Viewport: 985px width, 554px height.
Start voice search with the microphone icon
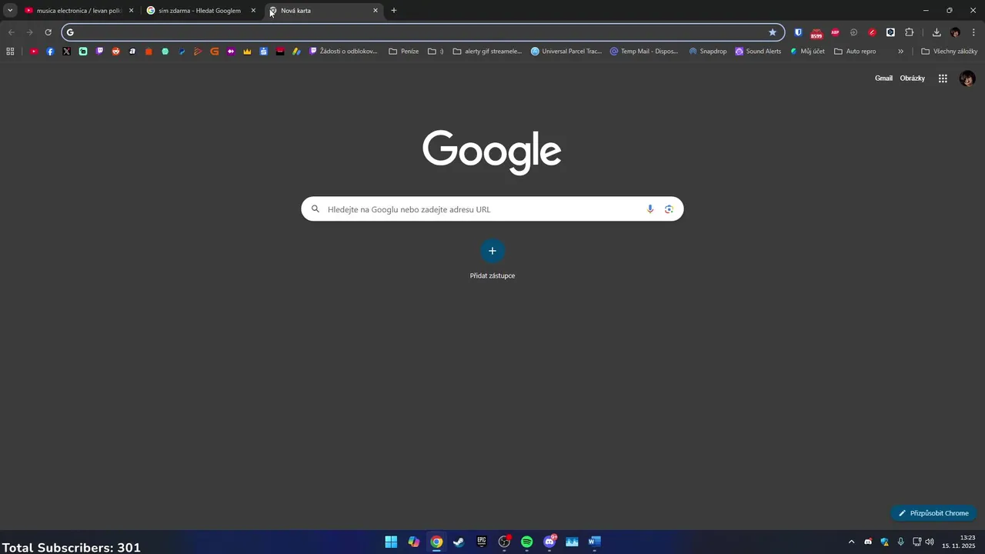tap(650, 209)
